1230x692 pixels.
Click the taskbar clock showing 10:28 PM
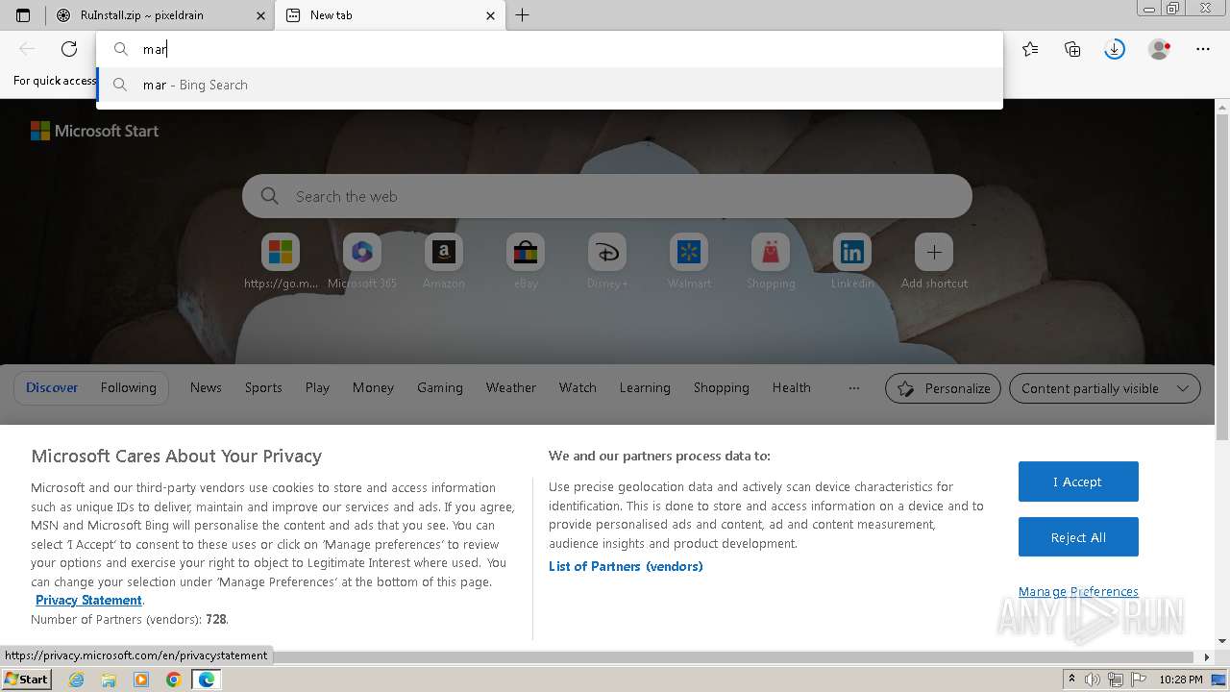(x=1181, y=680)
